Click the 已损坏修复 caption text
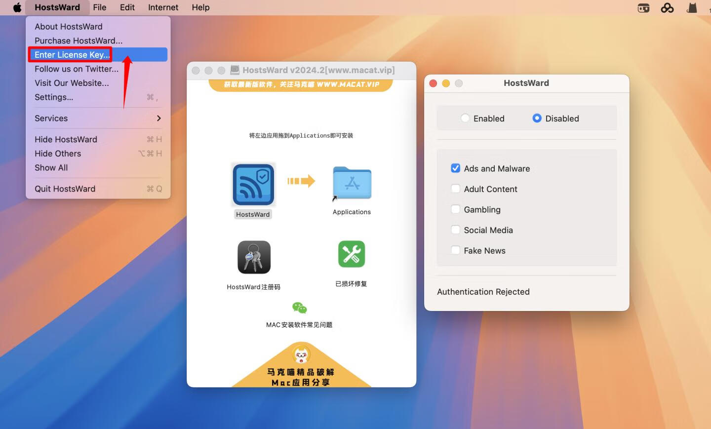711x429 pixels. coord(351,284)
